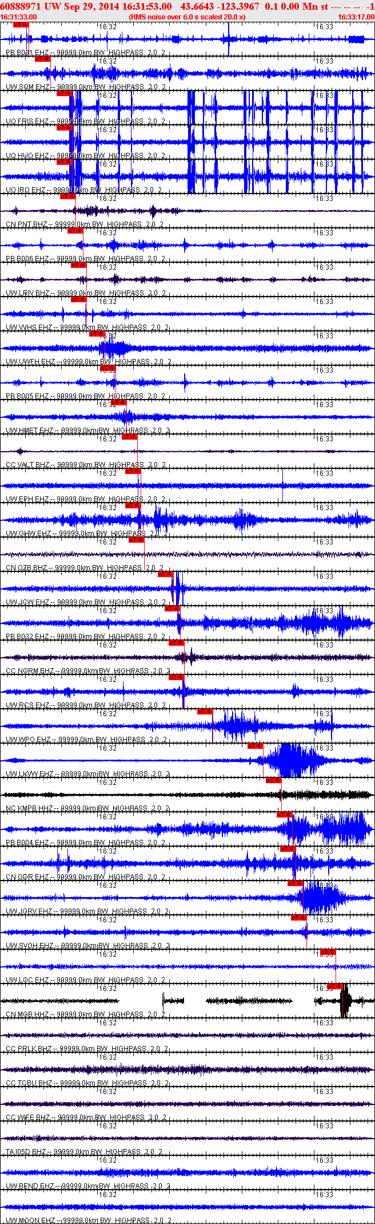Viewport: 375px width, 1224px height.
Task: Click the start time 16:31:33.00 label
Action: click(19, 17)
